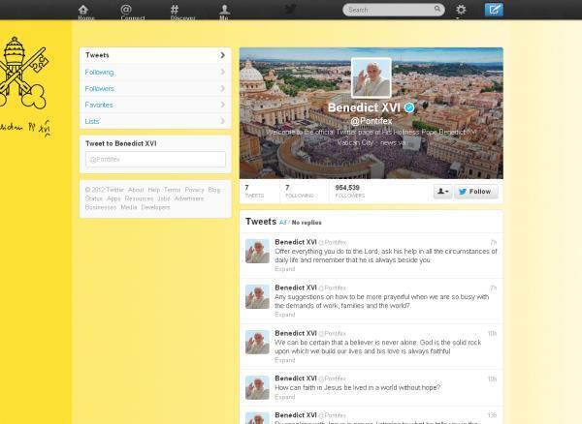Screen dimensions: 582x424
Task: Open the Media footer link
Action: click(x=129, y=207)
